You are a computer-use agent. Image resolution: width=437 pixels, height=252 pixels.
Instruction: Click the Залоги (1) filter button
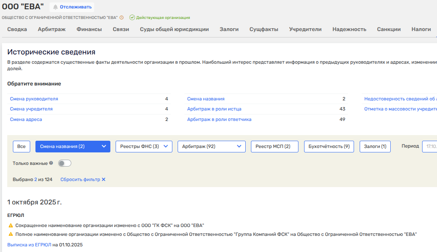(375, 146)
